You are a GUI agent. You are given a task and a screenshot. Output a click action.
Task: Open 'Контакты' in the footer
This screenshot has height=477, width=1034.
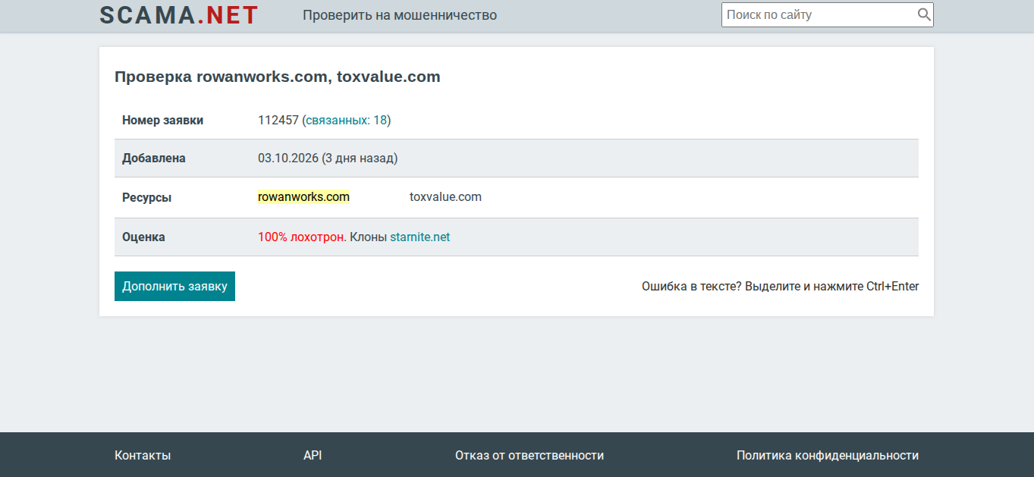pyautogui.click(x=143, y=455)
